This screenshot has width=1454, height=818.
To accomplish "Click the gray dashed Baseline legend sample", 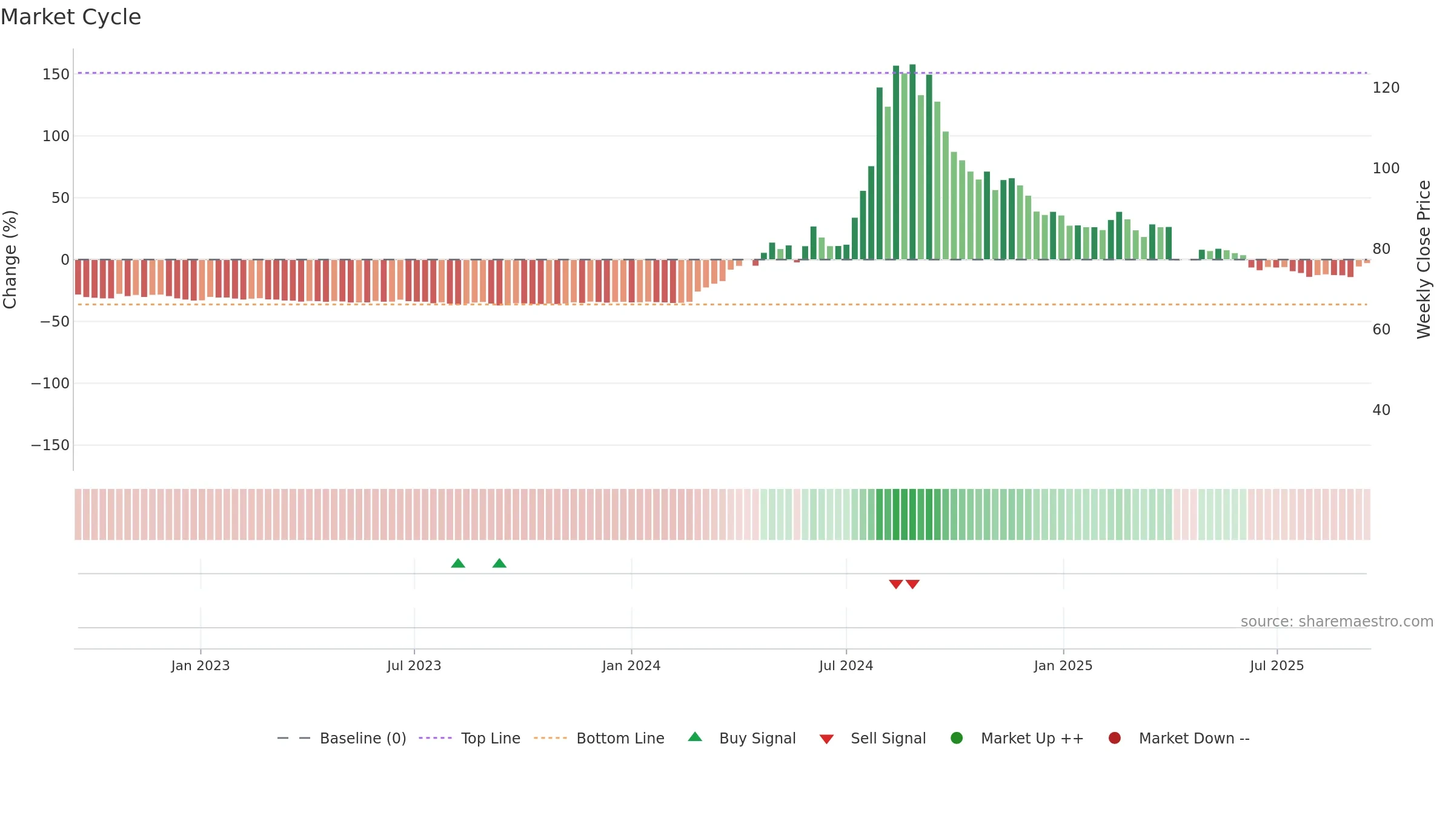I will click(294, 738).
